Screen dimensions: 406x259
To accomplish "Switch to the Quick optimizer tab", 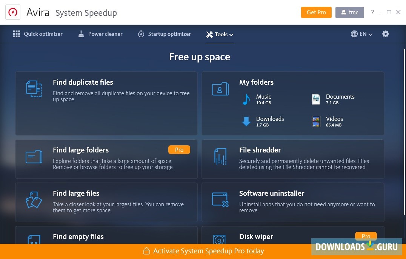I will click(x=38, y=34).
